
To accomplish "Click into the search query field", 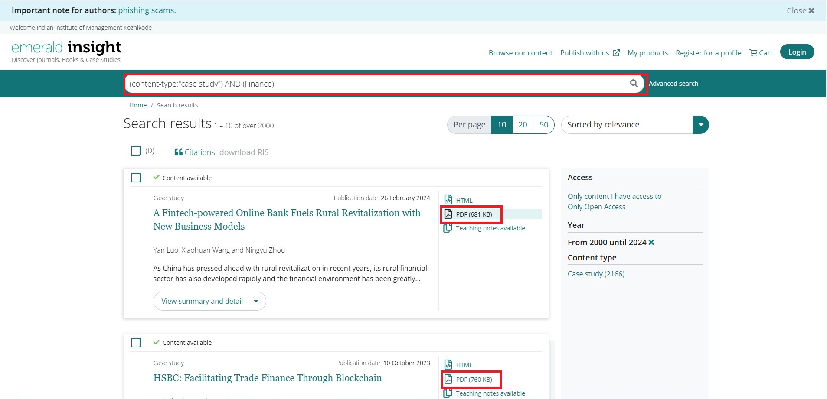I will 373,84.
